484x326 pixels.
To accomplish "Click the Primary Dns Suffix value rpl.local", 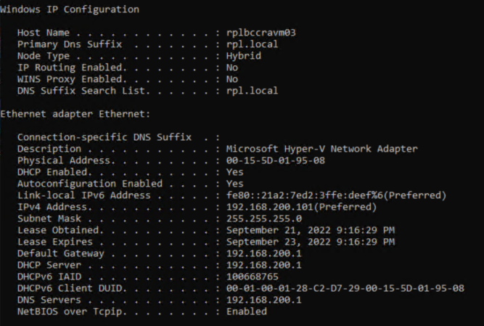I will pyautogui.click(x=252, y=44).
